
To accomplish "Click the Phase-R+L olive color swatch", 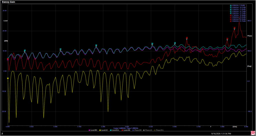I will [x=155, y=130].
